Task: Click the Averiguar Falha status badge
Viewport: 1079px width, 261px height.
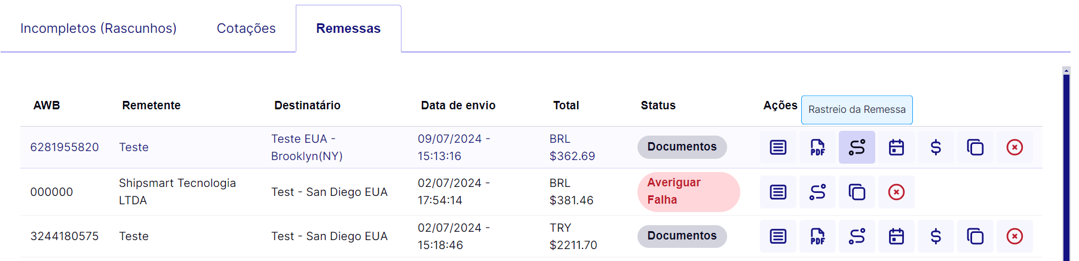Action: click(688, 192)
